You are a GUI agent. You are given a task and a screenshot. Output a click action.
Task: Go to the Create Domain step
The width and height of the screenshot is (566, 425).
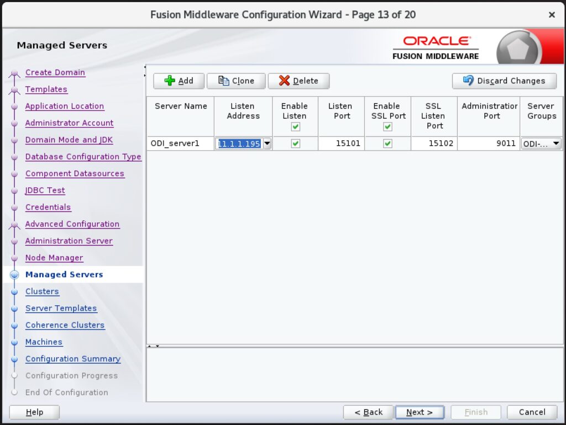[x=55, y=72]
